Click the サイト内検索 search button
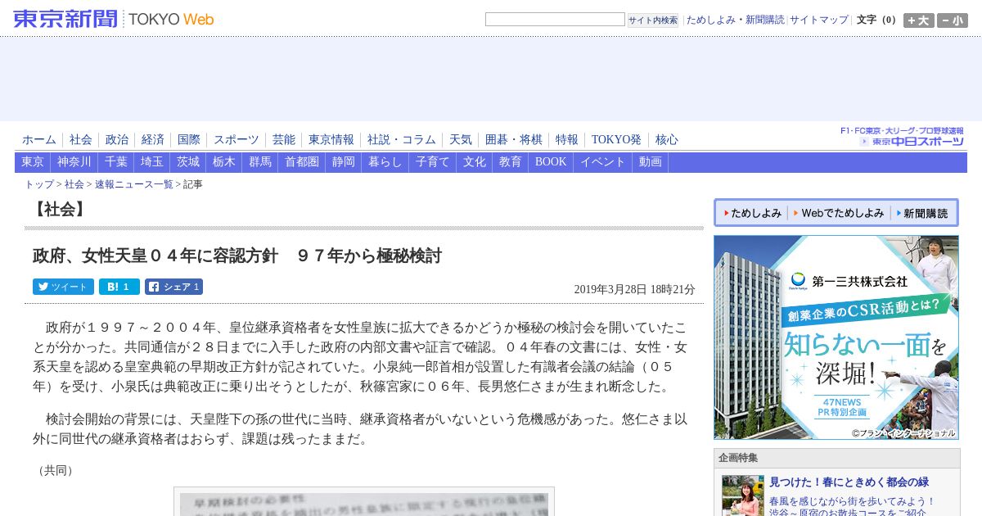 coord(653,20)
